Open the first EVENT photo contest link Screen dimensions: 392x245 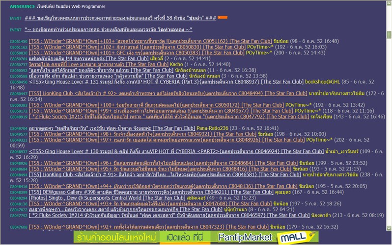[x=120, y=18]
